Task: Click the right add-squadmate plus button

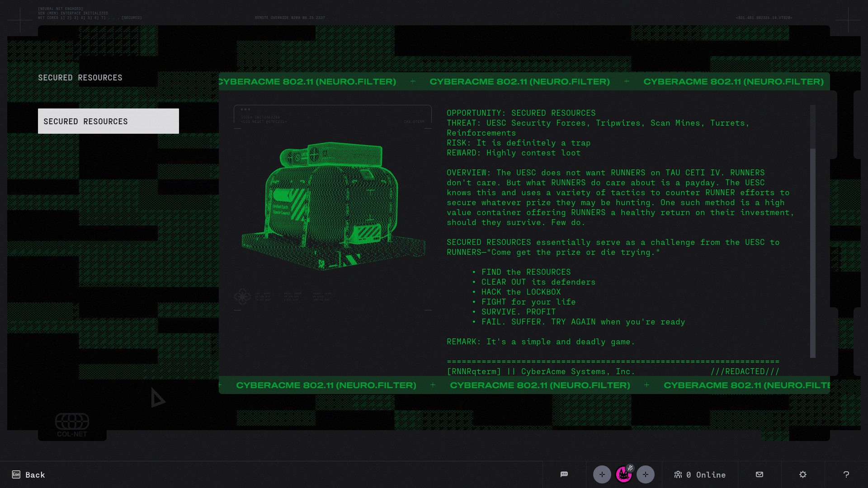Action: pyautogui.click(x=645, y=474)
